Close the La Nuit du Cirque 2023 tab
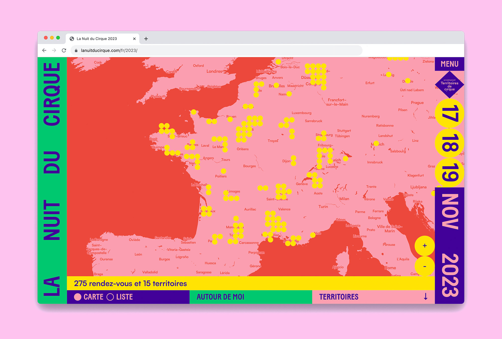This screenshot has height=339, width=502. (134, 39)
